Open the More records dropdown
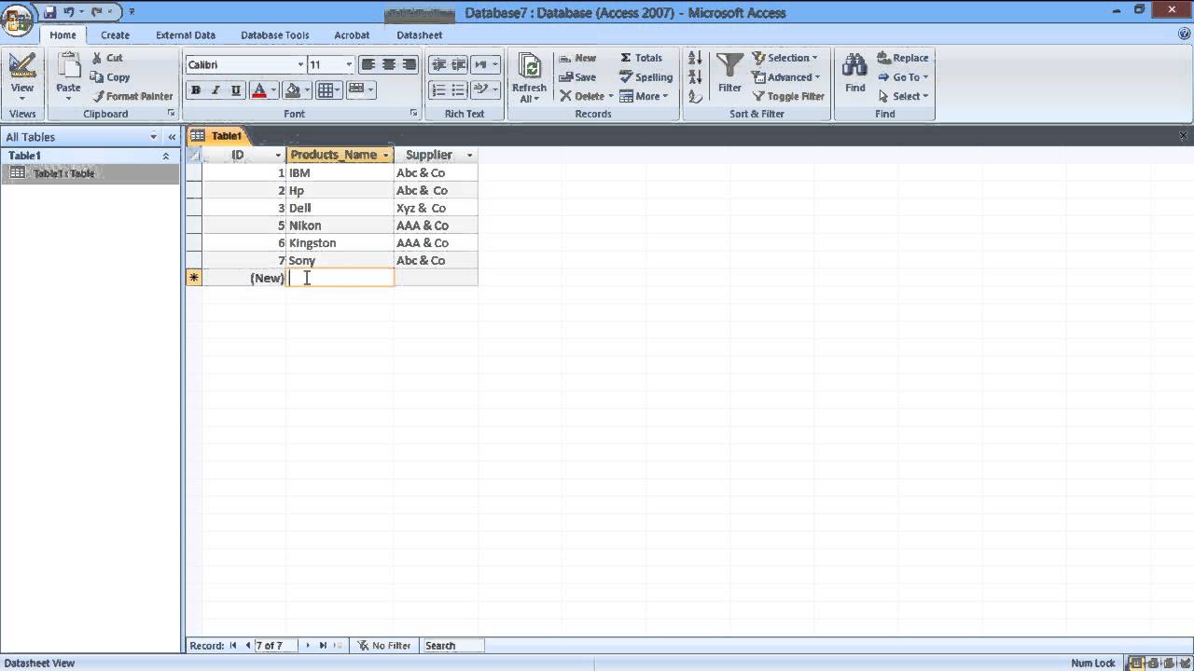 coord(644,96)
